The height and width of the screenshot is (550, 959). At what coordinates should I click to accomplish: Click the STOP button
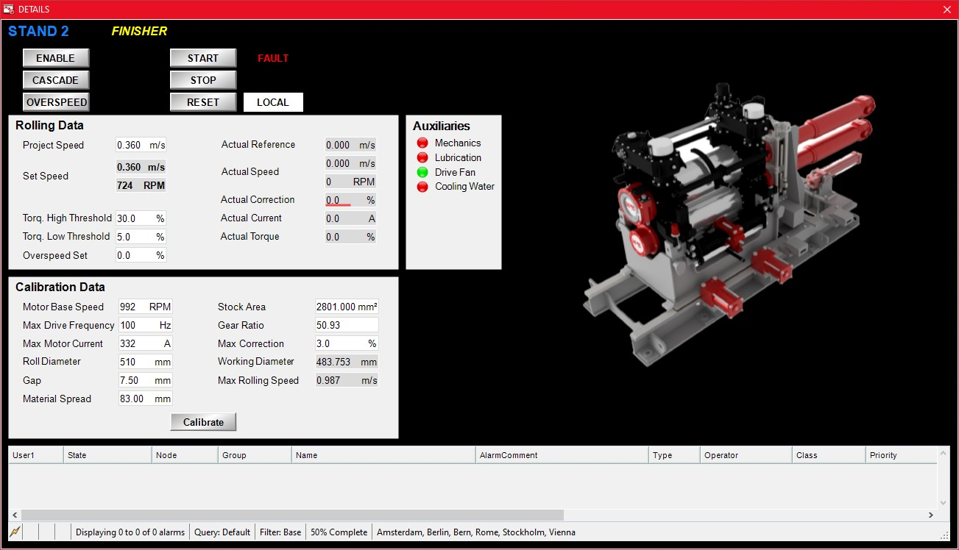203,80
